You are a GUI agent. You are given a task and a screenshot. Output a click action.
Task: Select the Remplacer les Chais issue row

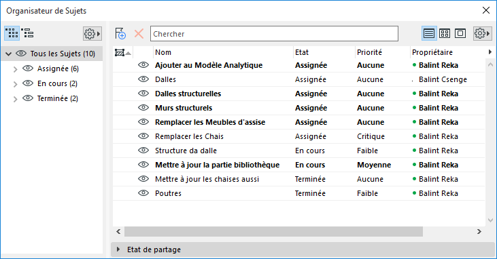pyautogui.click(x=298, y=136)
